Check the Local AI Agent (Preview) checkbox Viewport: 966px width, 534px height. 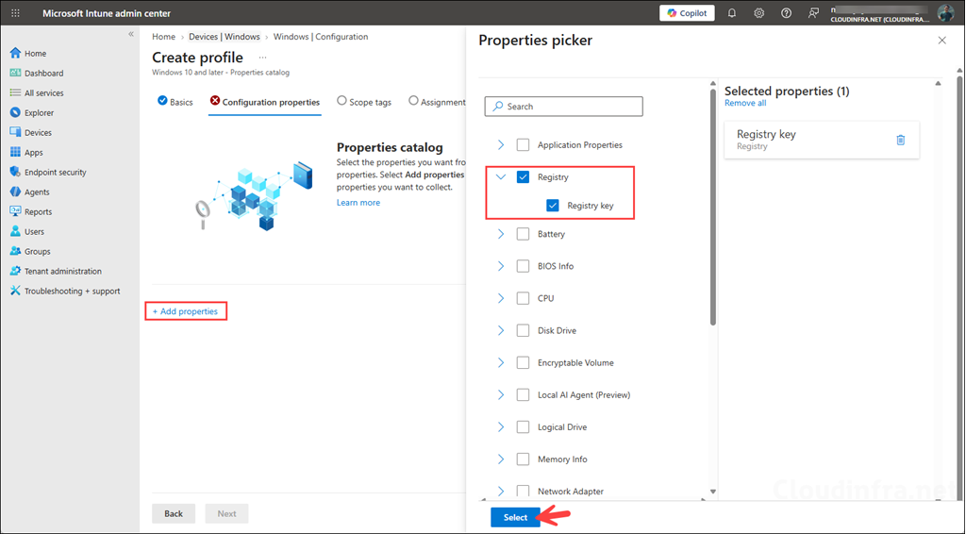pos(523,394)
